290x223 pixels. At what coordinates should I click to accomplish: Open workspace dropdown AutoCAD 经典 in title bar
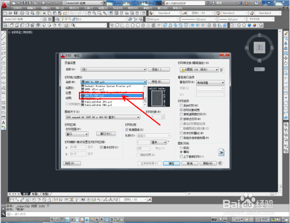(x=83, y=3)
